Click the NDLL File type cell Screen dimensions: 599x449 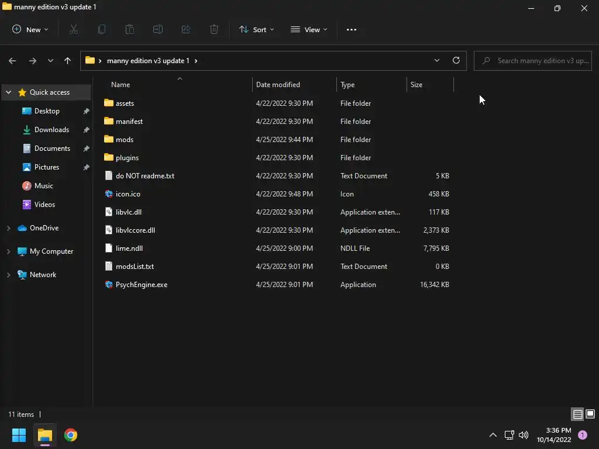355,248
